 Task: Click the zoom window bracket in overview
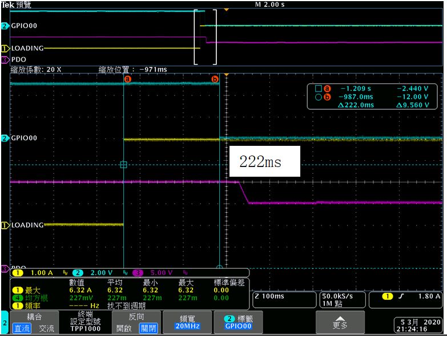[x=206, y=37]
